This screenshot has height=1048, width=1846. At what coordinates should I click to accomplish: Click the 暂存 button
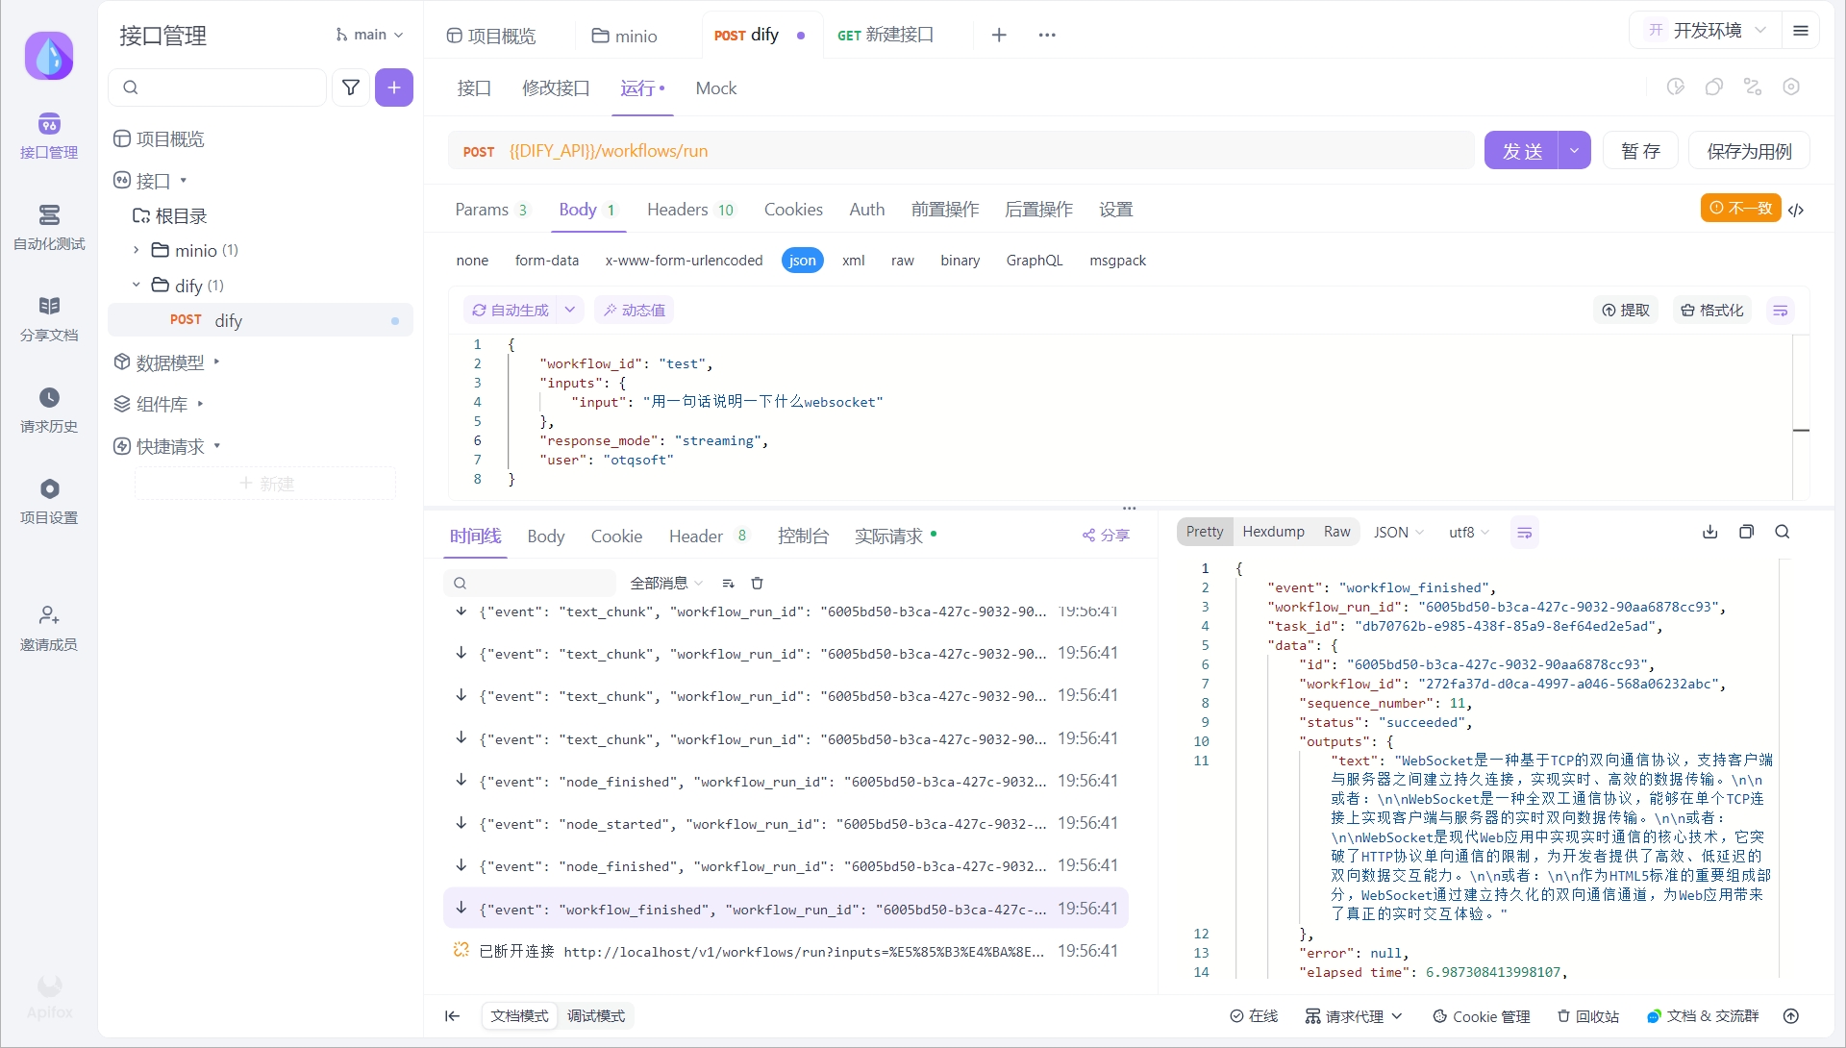point(1640,151)
